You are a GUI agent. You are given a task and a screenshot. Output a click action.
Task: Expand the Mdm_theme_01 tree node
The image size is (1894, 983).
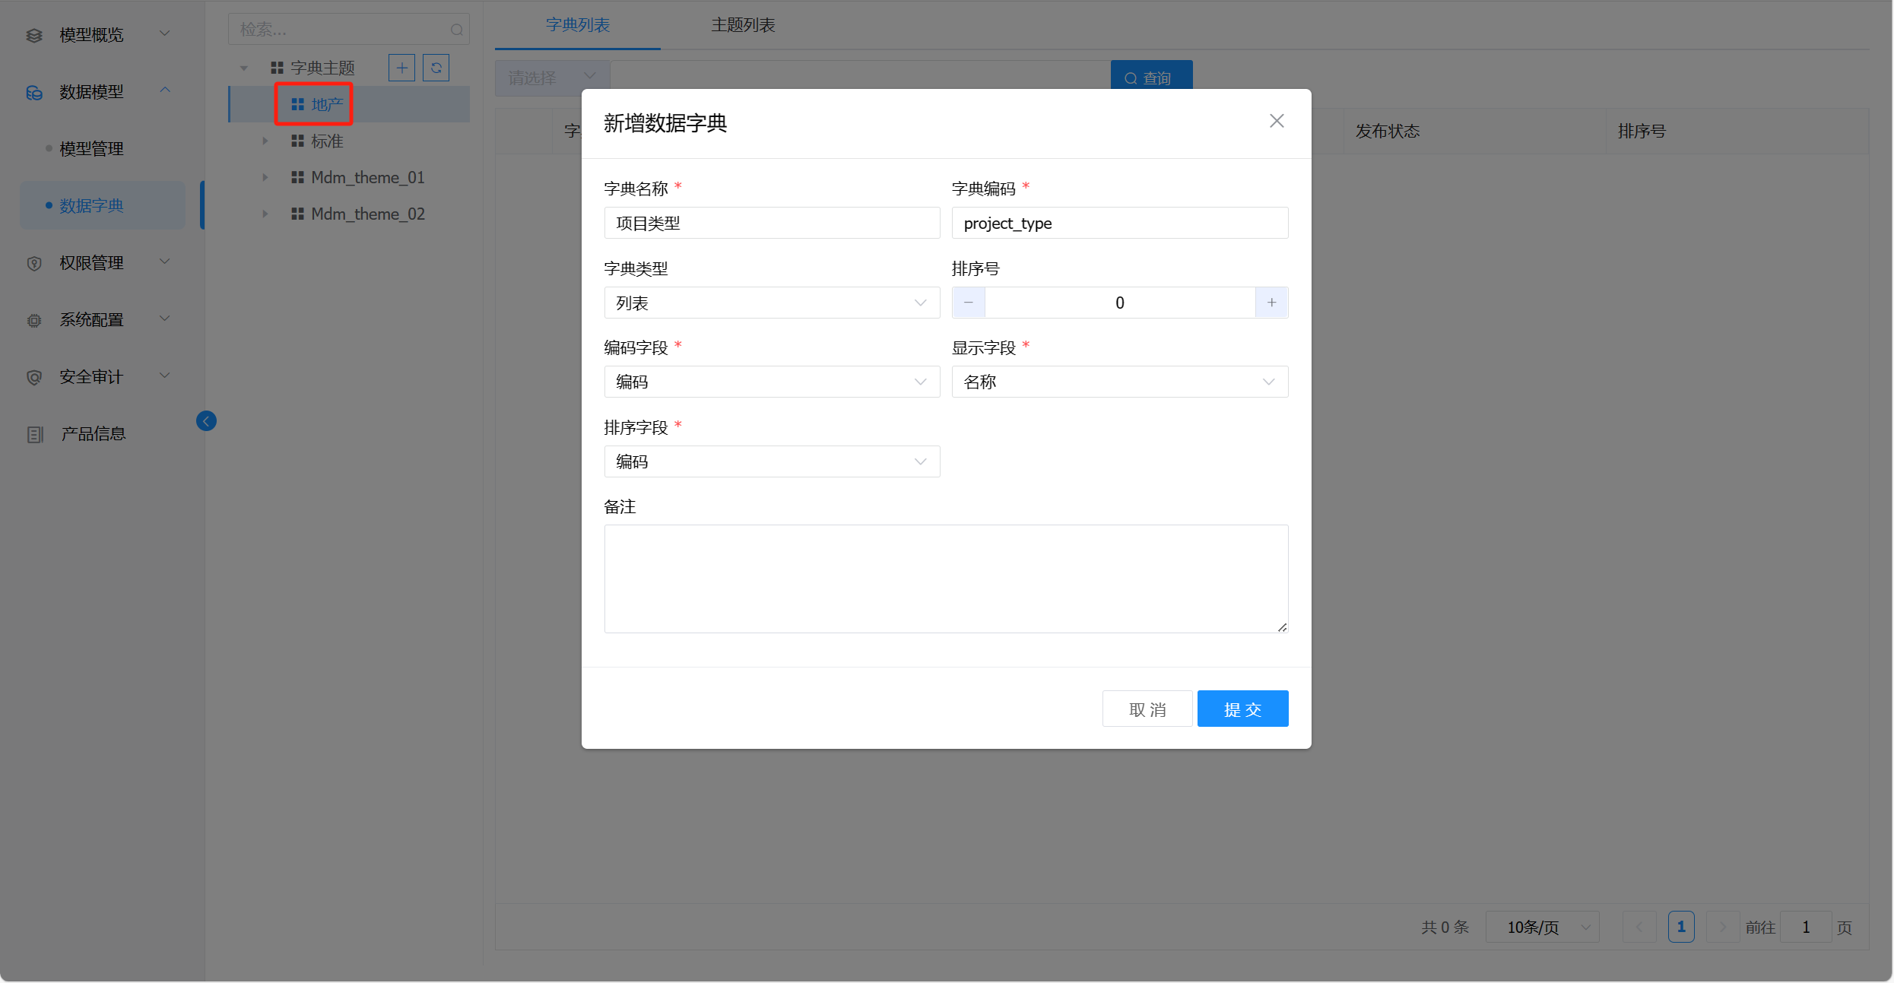(x=265, y=177)
